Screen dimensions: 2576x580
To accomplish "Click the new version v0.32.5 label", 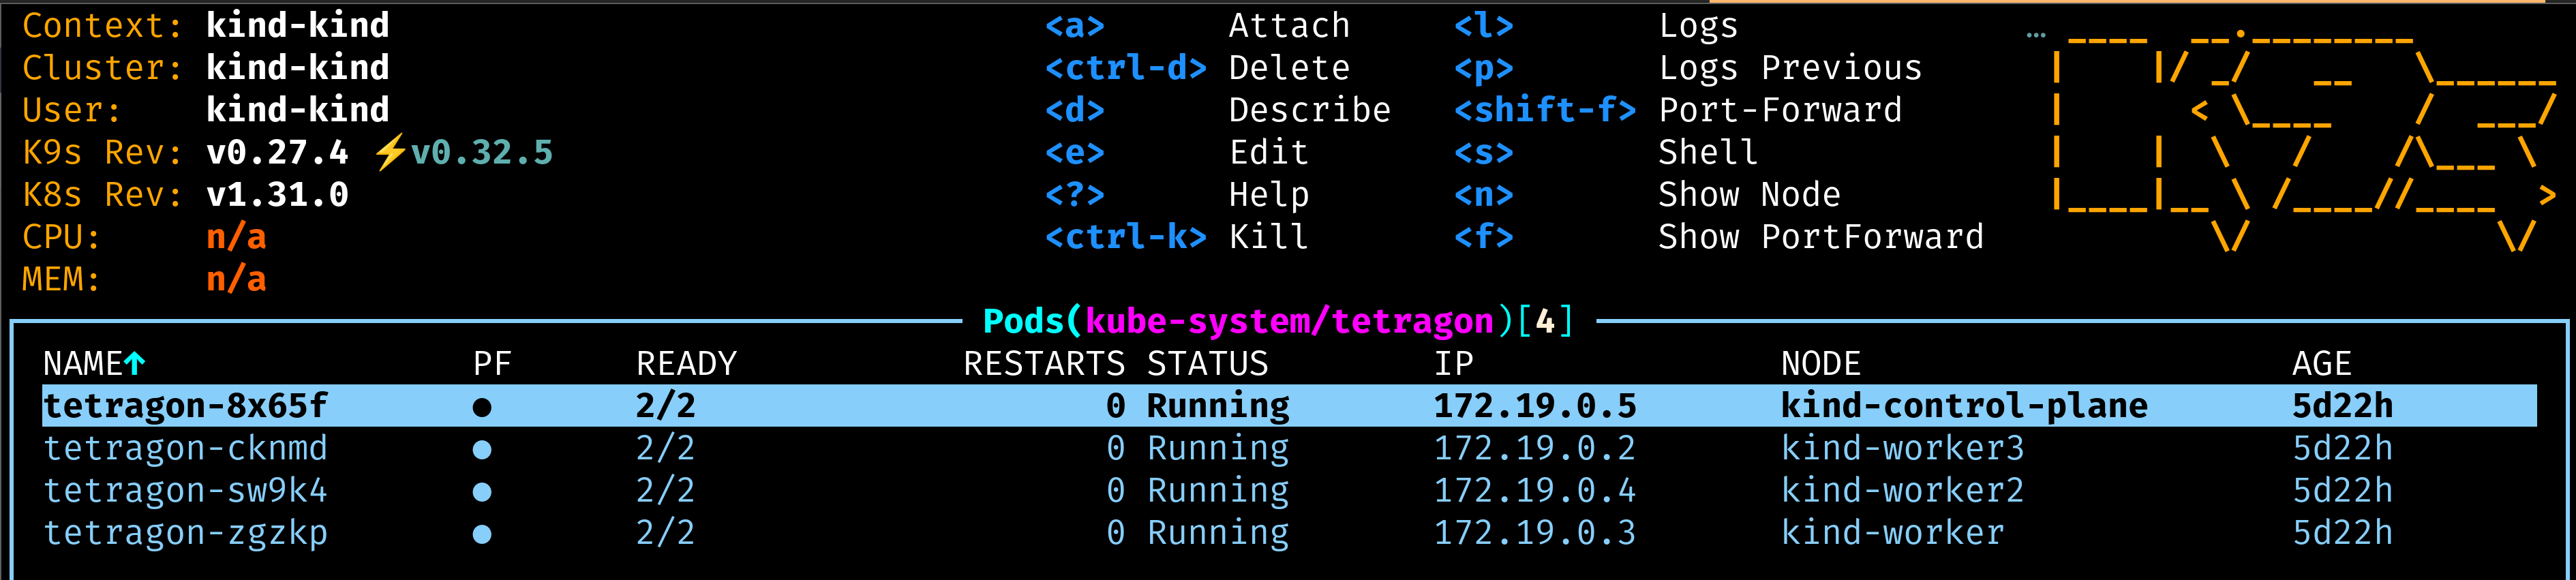I will (482, 153).
